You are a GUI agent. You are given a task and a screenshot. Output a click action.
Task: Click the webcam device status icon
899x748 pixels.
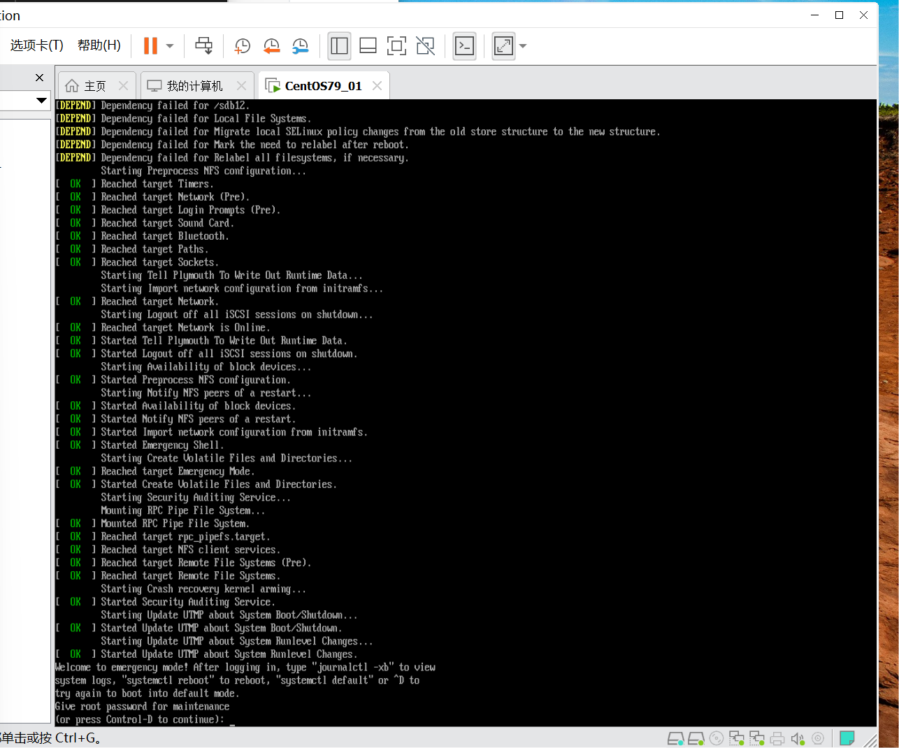818,738
